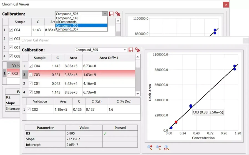Open calibration settings gears in back window

pyautogui.click(x=118, y=14)
